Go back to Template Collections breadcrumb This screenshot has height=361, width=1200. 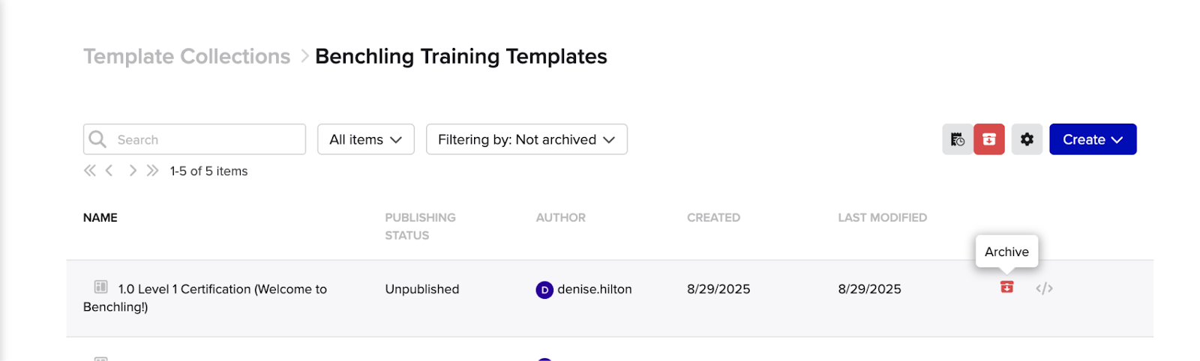(x=187, y=56)
